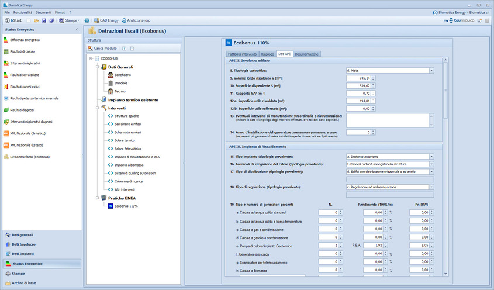Select Ecobonus 110% under Pratiche ENEA
Image resolution: width=494 pixels, height=290 pixels.
tap(126, 206)
